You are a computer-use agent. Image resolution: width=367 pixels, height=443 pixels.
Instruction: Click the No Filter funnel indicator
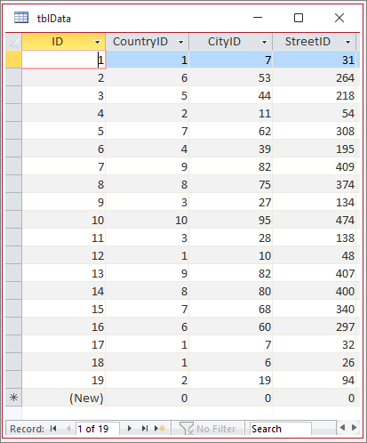[x=208, y=429]
